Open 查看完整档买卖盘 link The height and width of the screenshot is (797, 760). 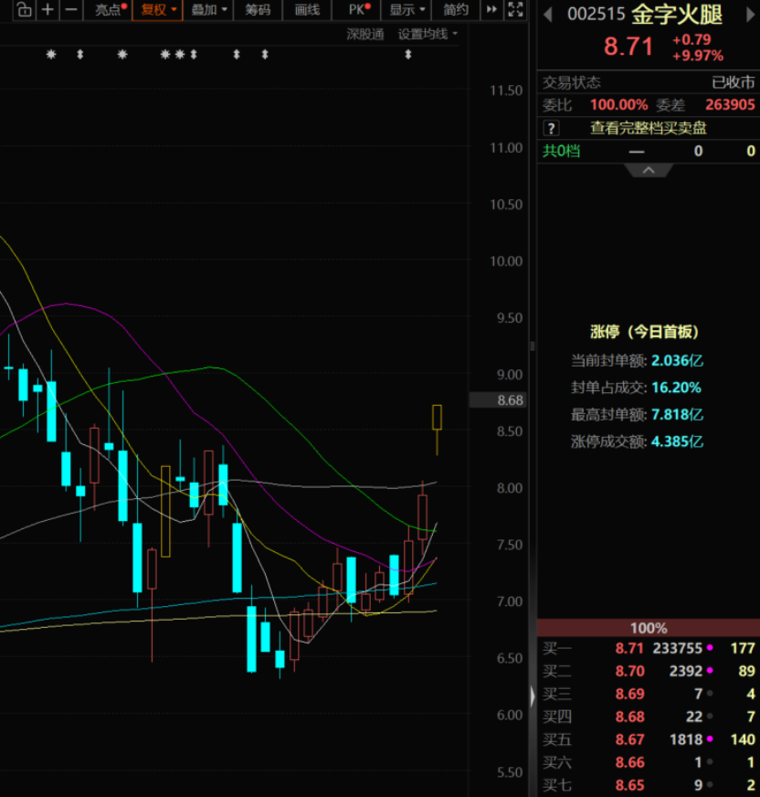tap(649, 128)
